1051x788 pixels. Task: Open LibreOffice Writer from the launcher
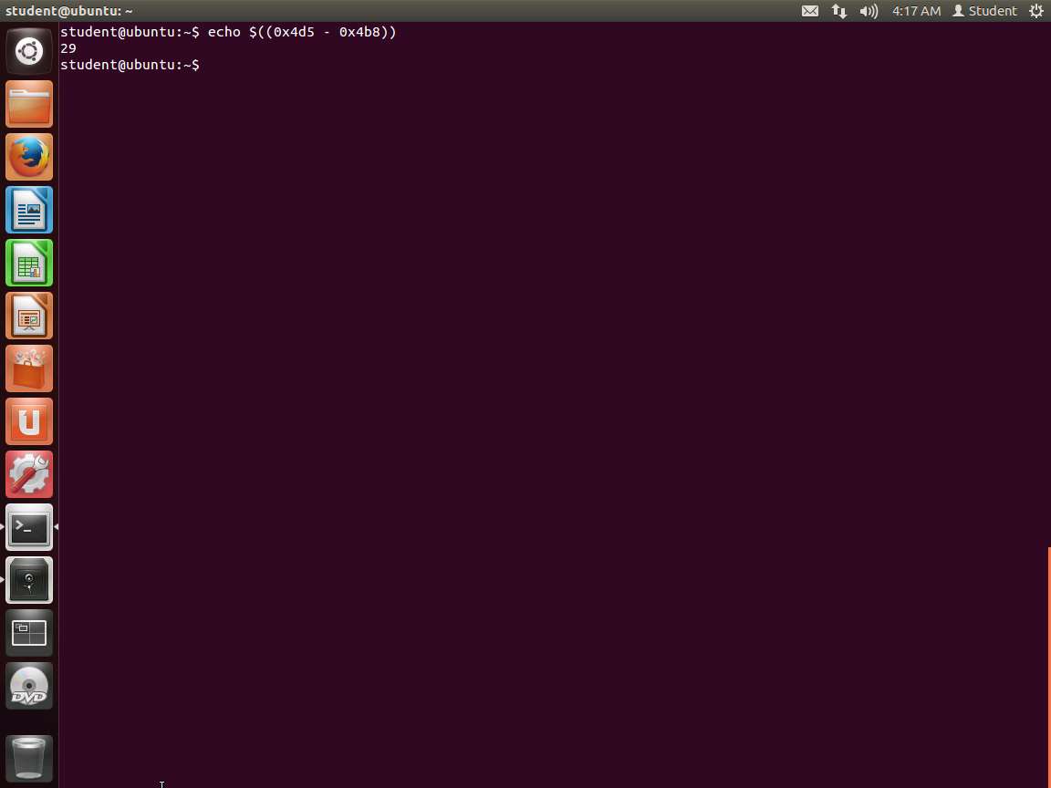point(29,210)
